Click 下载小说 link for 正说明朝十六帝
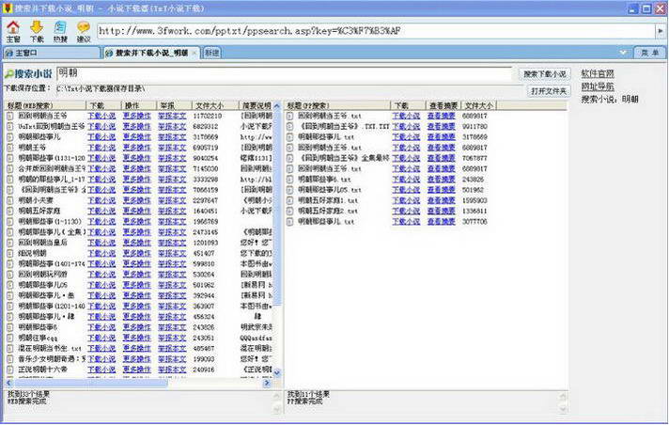 (101, 369)
